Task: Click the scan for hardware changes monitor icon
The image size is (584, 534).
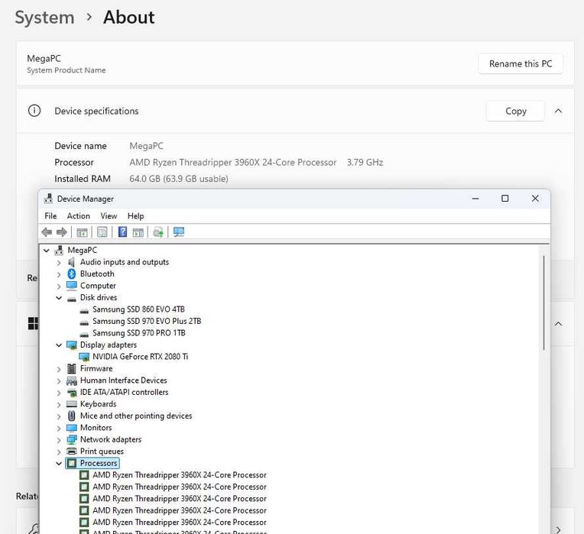Action: click(x=179, y=232)
